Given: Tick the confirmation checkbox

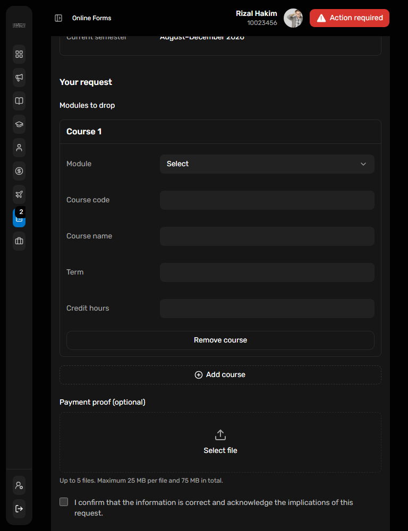Looking at the screenshot, I should coord(64,502).
